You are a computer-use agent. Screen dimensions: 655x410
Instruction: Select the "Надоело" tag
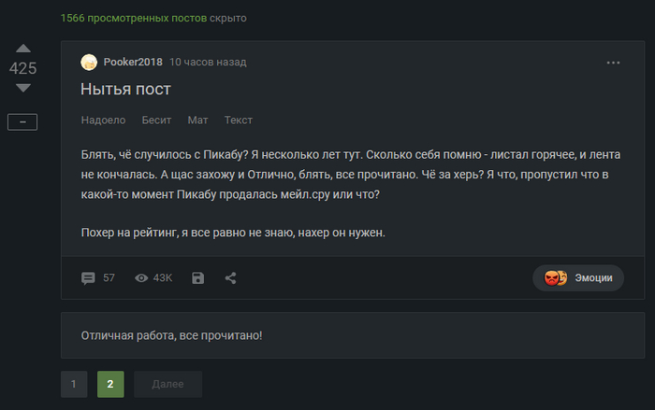point(103,120)
